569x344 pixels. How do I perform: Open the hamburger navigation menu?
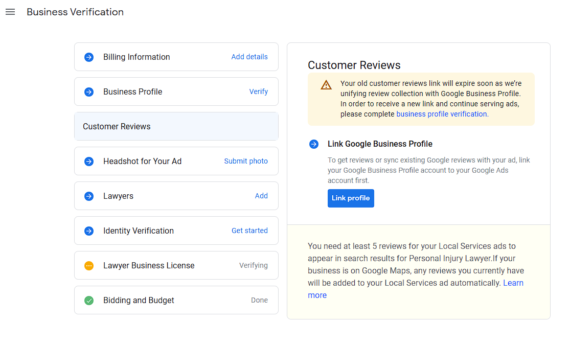10,12
